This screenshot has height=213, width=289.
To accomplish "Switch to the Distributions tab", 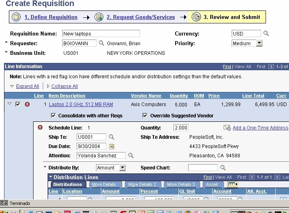I will tap(68, 184).
